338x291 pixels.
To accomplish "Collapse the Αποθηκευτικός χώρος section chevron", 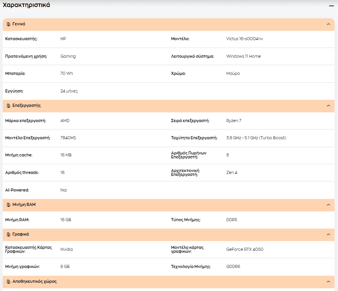I will tap(328, 282).
